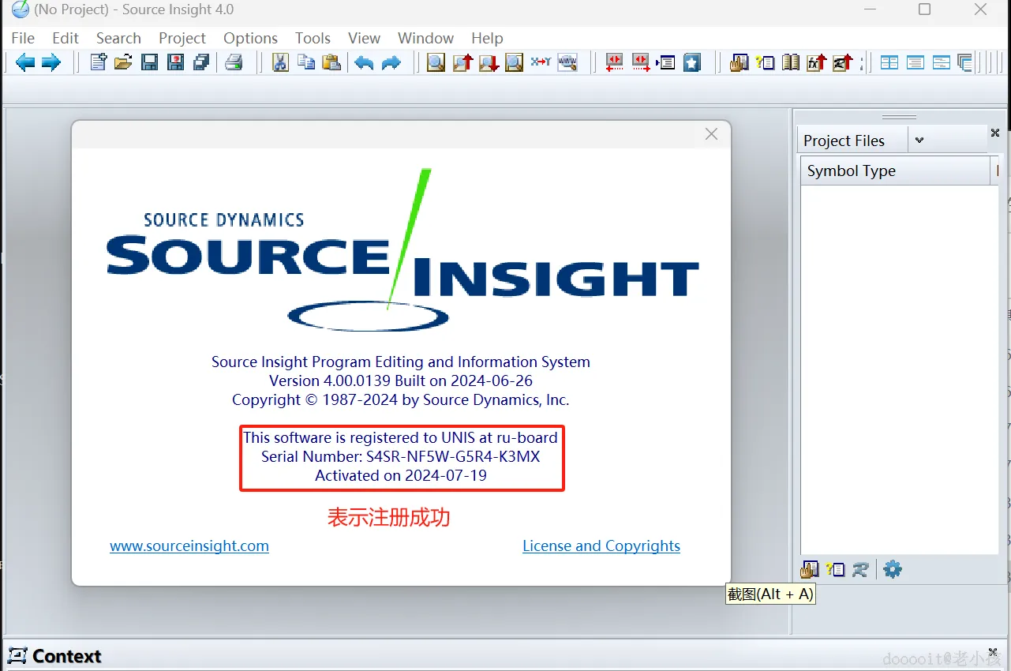Click the Save As disk icon

(x=175, y=62)
